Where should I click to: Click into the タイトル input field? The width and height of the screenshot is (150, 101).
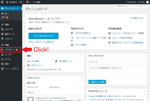[x=117, y=62]
